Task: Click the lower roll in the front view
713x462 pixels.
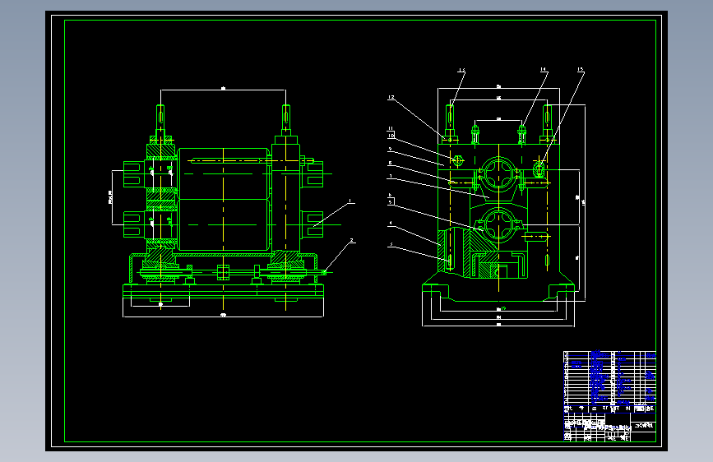Action: coord(223,224)
